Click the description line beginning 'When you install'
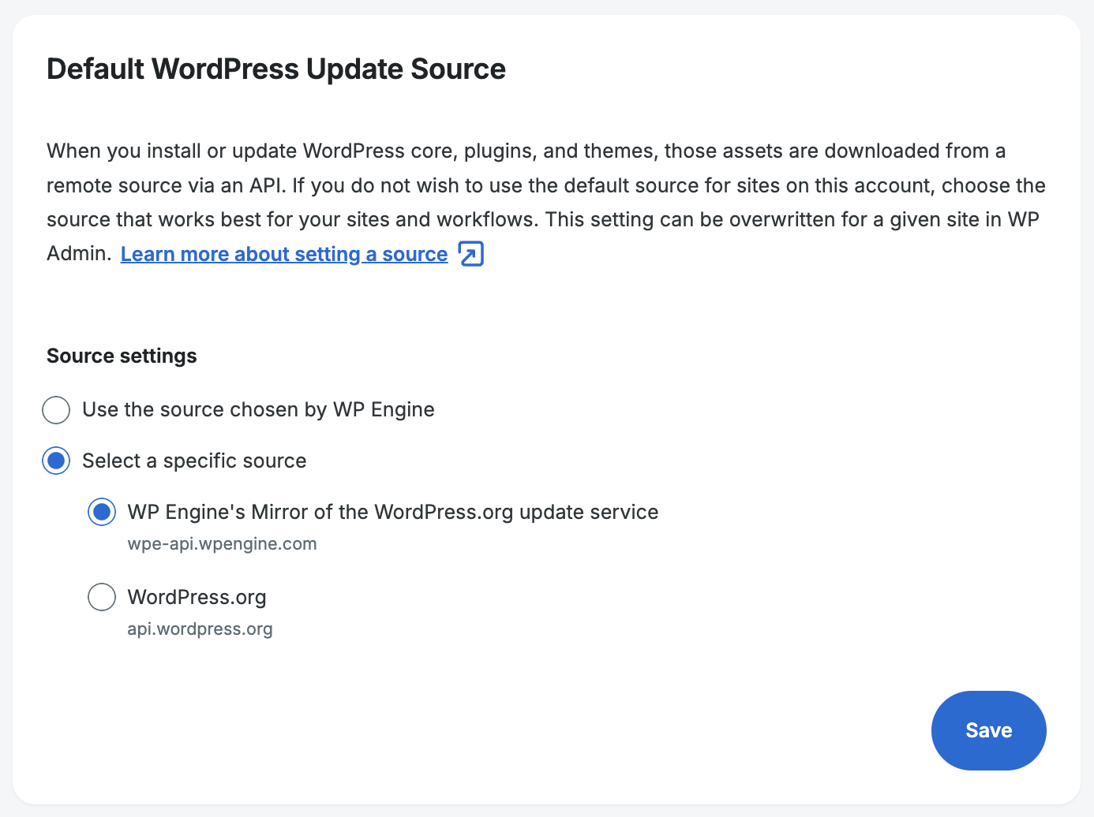The width and height of the screenshot is (1094, 817). click(526, 151)
